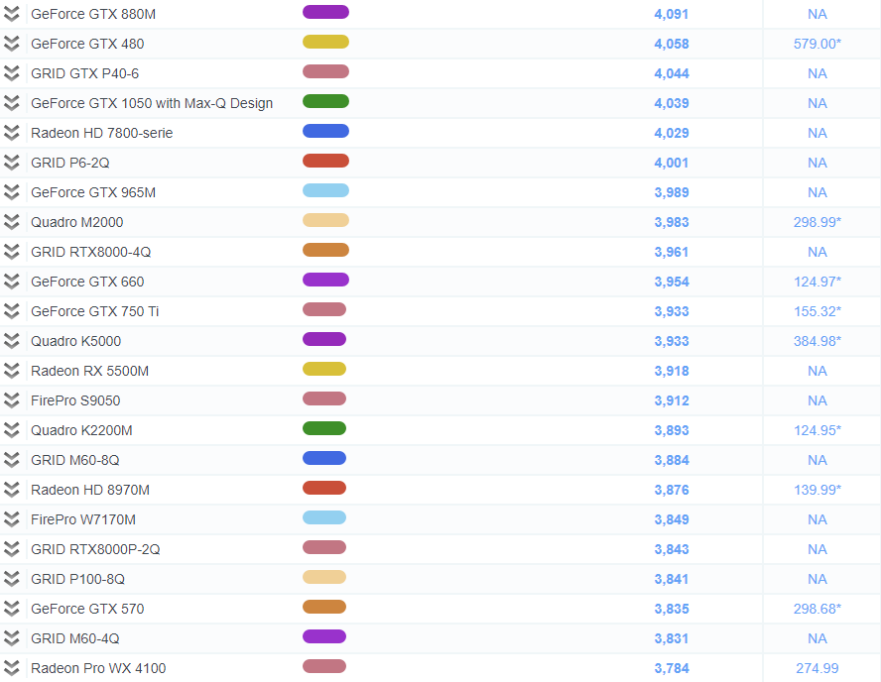Click price 298.99* for Quadro M2000
The height and width of the screenshot is (682, 881).
click(x=818, y=222)
